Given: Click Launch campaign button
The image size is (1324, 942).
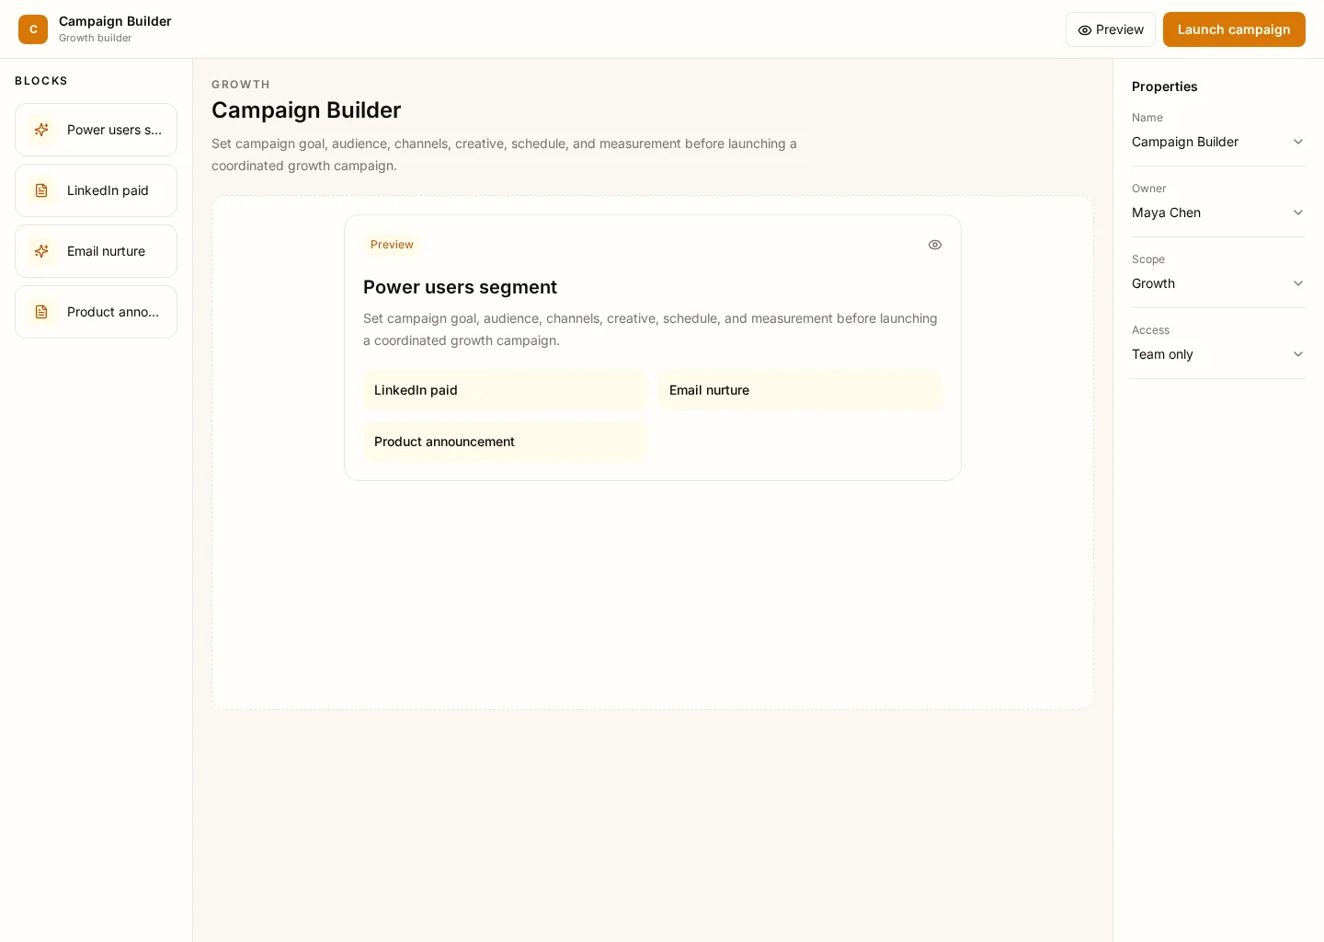Looking at the screenshot, I should point(1234,29).
